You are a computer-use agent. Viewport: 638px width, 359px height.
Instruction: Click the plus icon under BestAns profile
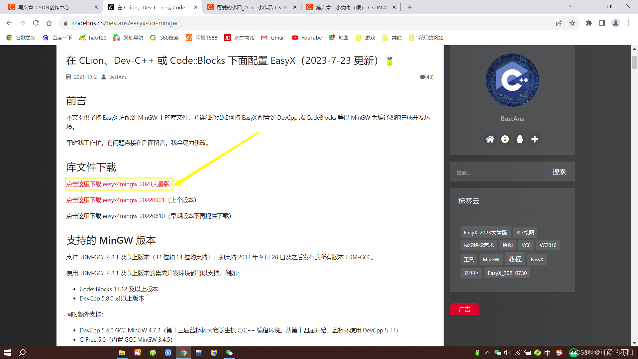(535, 139)
